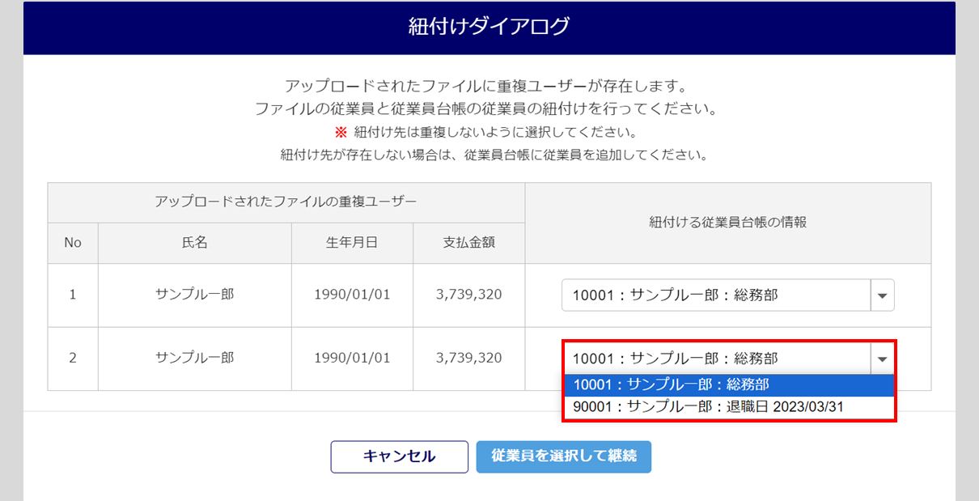Select option 10001：サンプル一郎：総務部 in open list
The image size is (979, 501).
(728, 385)
